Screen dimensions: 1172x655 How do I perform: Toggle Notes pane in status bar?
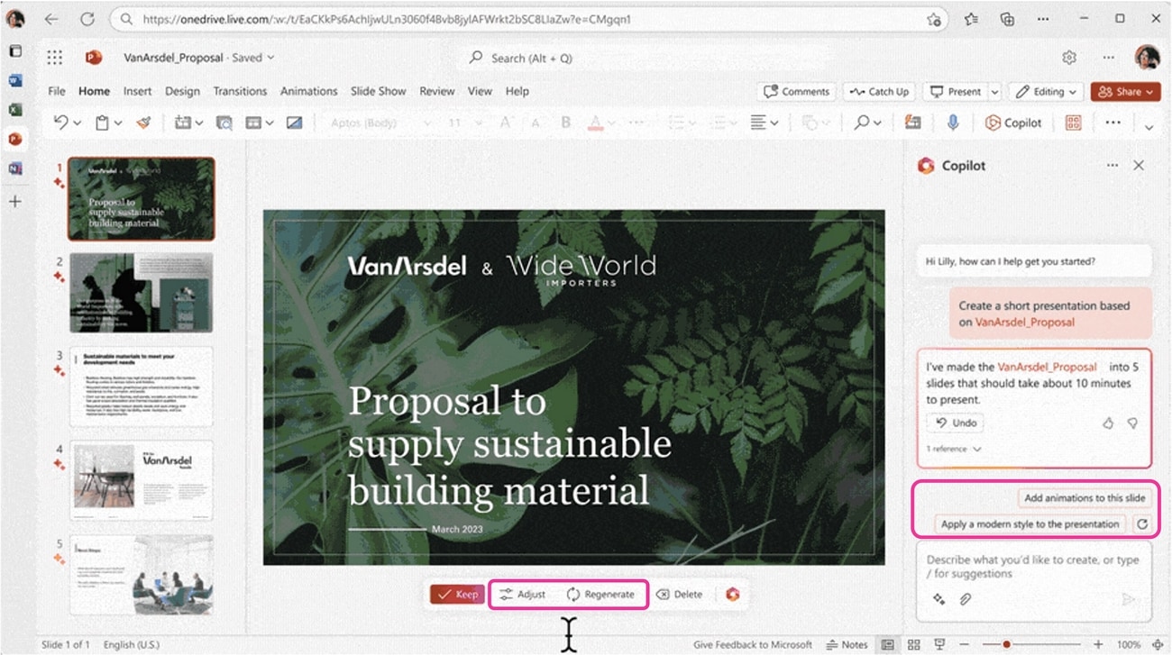pyautogui.click(x=847, y=645)
